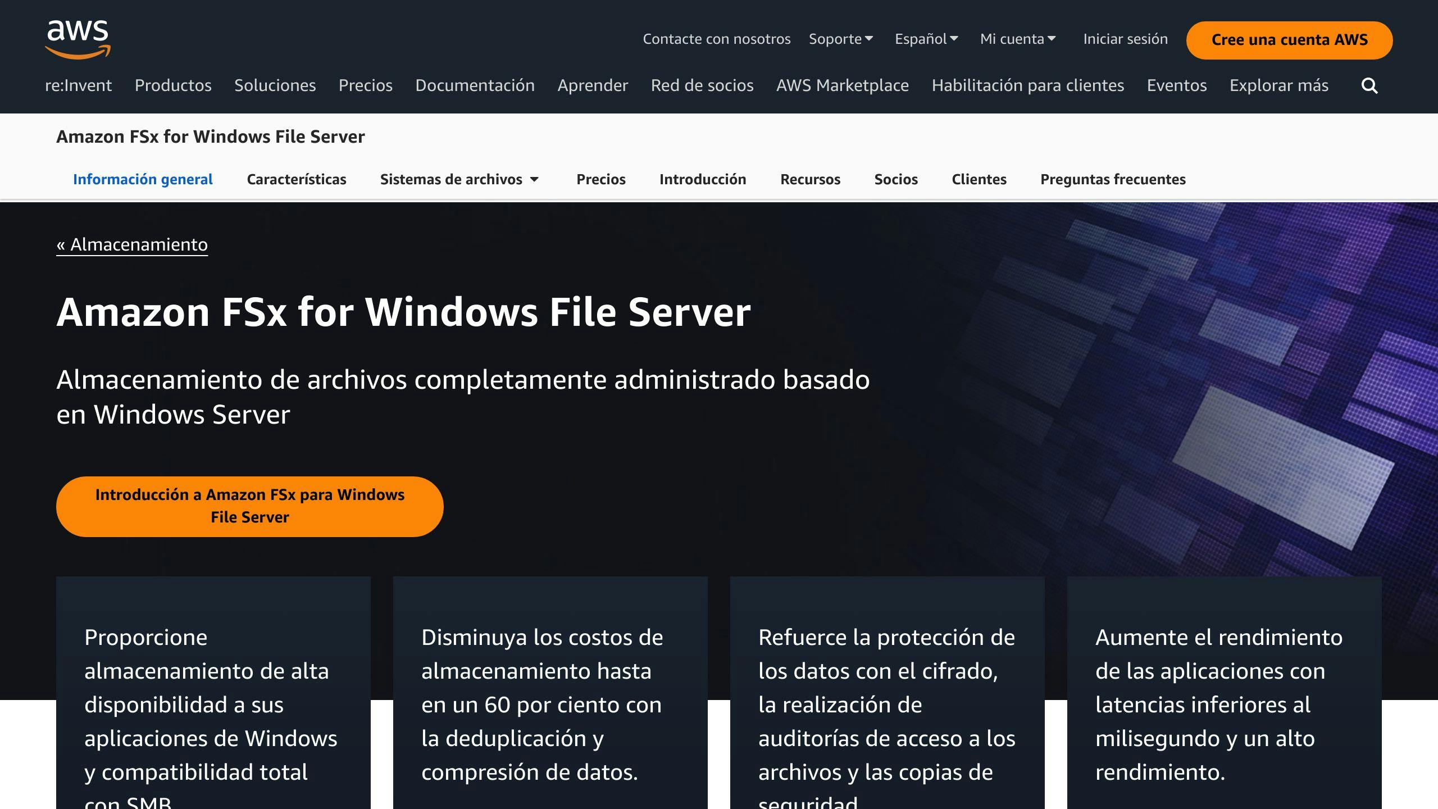1438x809 pixels.
Task: Click Introducción a Amazon FSx para Windows button
Action: click(x=250, y=506)
